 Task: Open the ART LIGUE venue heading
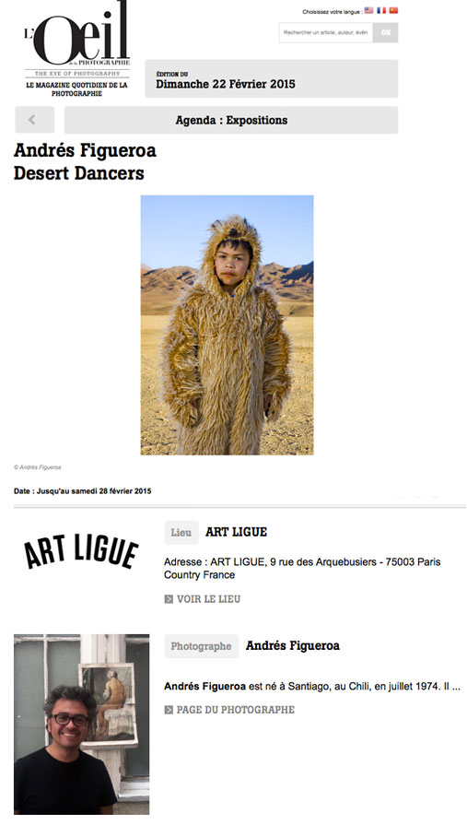point(236,533)
